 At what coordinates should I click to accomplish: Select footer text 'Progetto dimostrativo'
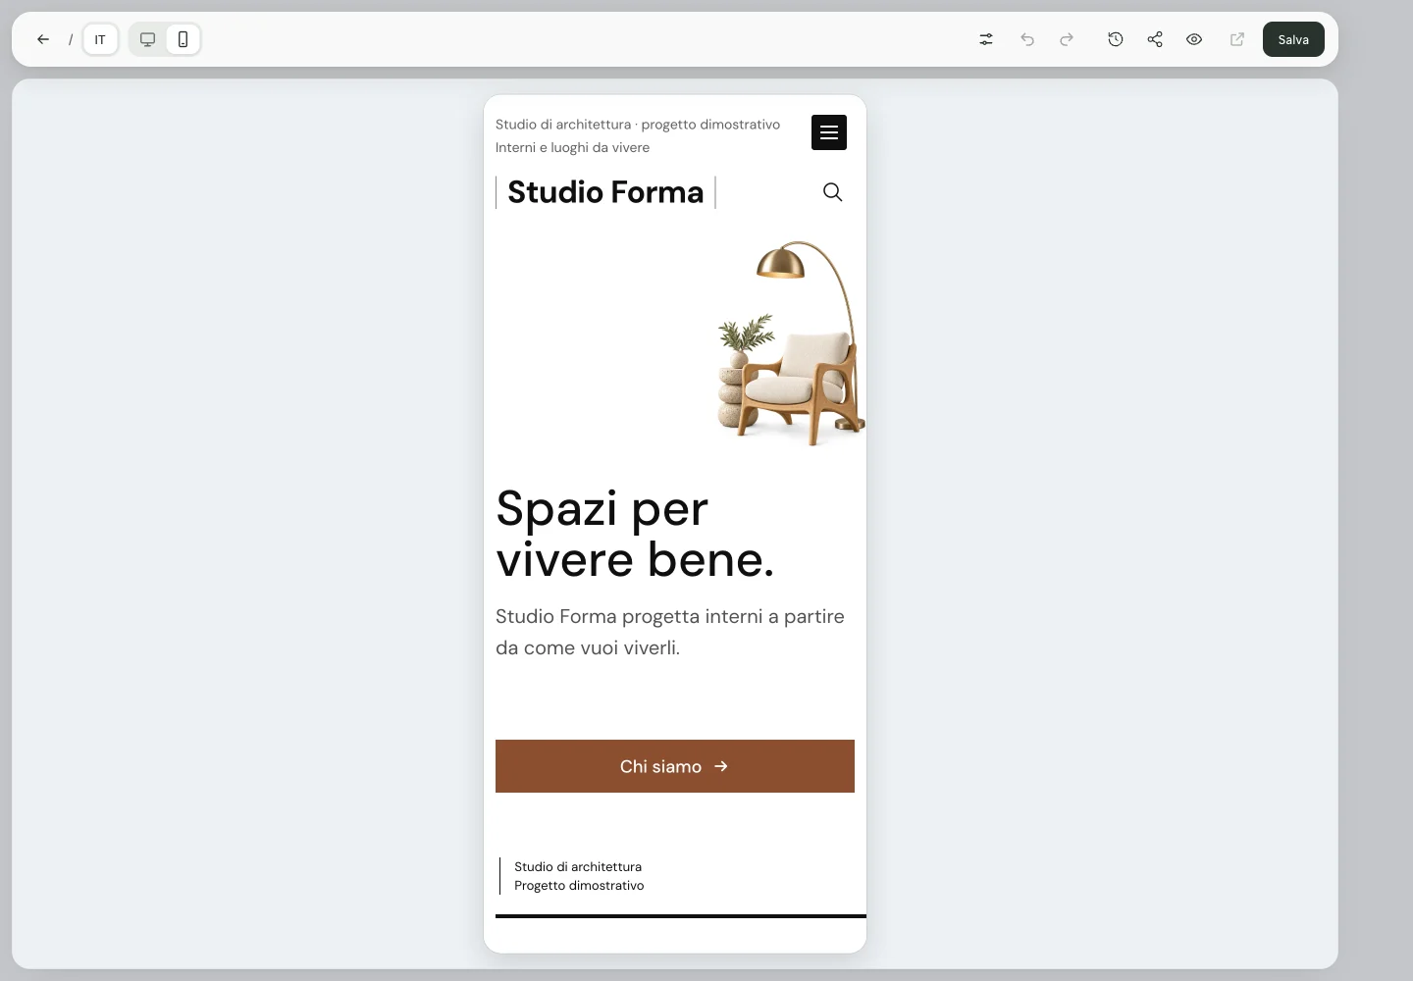click(579, 886)
